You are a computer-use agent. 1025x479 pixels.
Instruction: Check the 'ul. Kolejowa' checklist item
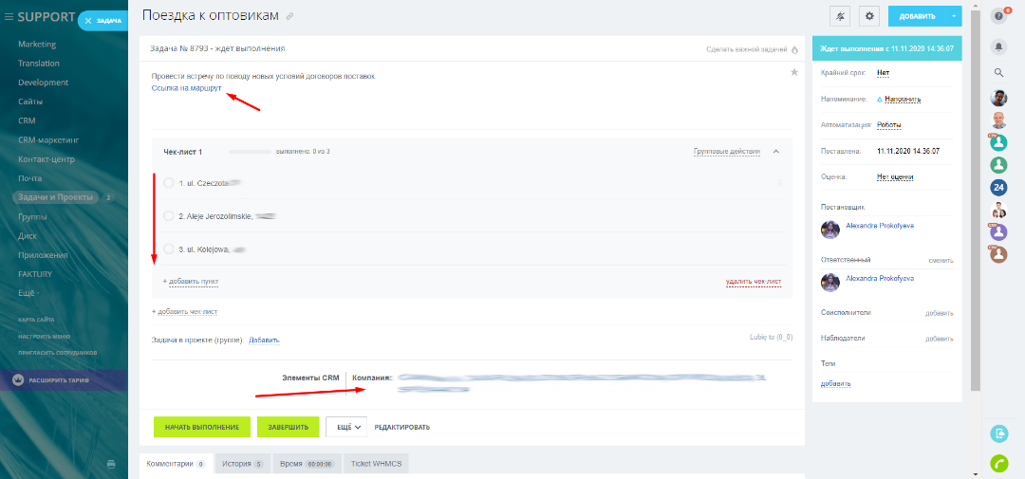click(169, 249)
